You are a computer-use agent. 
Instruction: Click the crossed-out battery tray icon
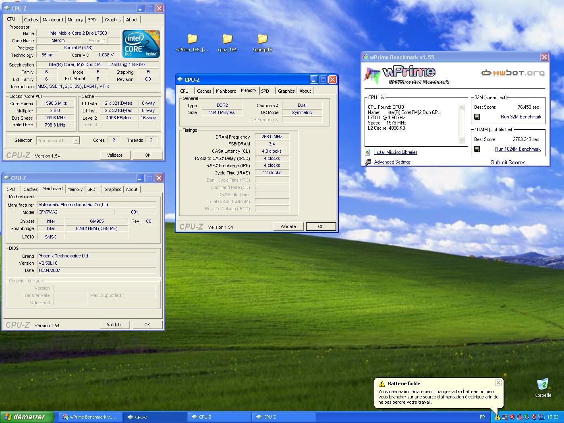coord(534,417)
